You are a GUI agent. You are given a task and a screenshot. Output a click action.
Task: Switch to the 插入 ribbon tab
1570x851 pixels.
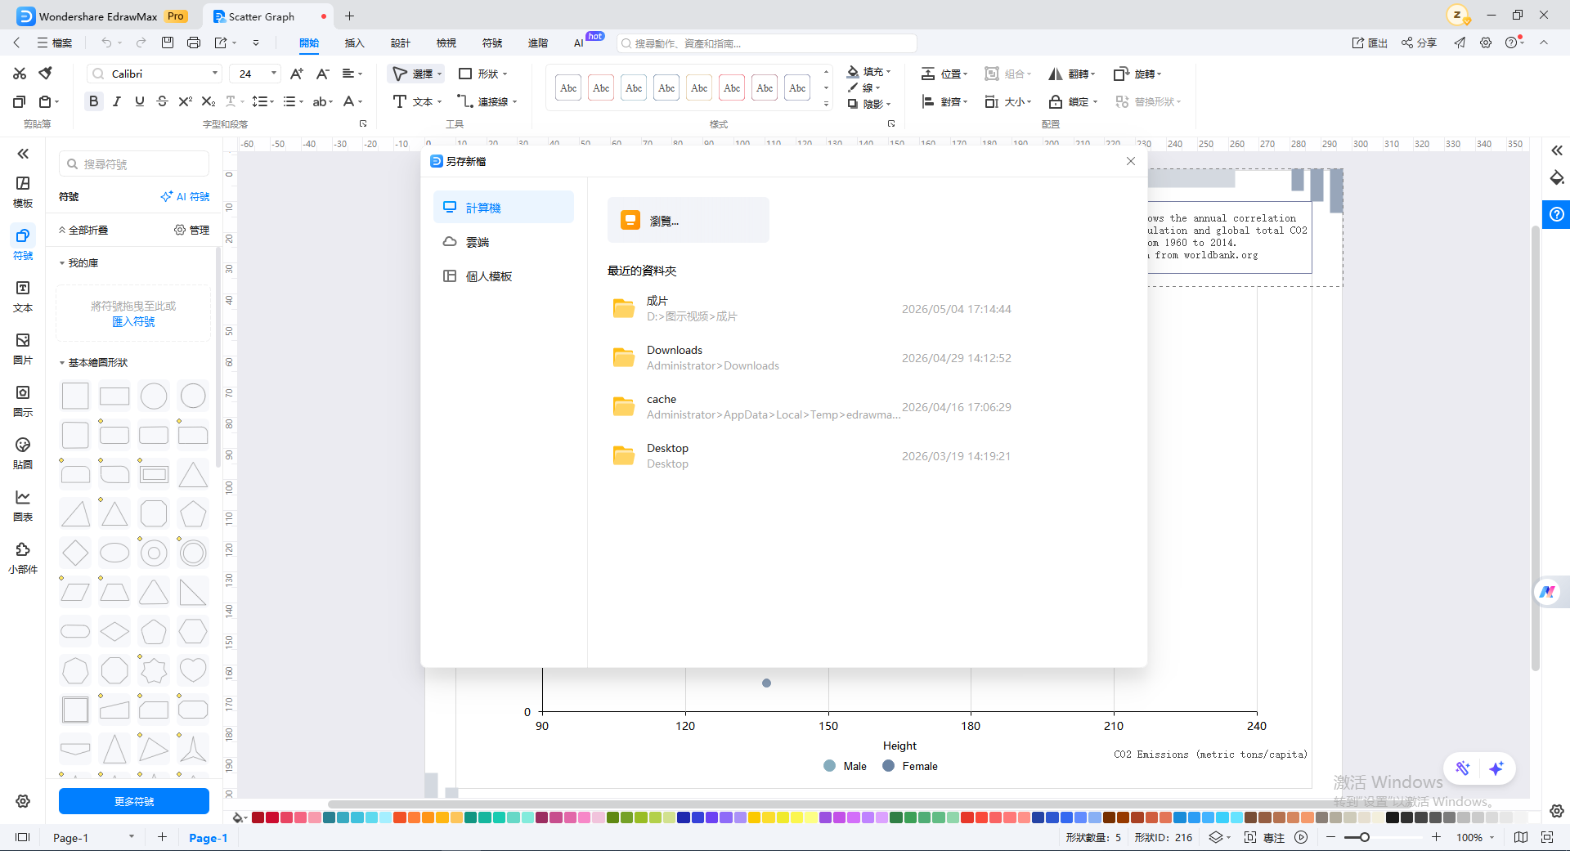[x=354, y=43]
